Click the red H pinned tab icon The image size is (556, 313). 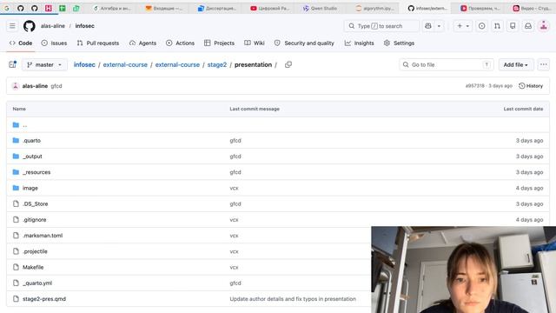click(49, 8)
